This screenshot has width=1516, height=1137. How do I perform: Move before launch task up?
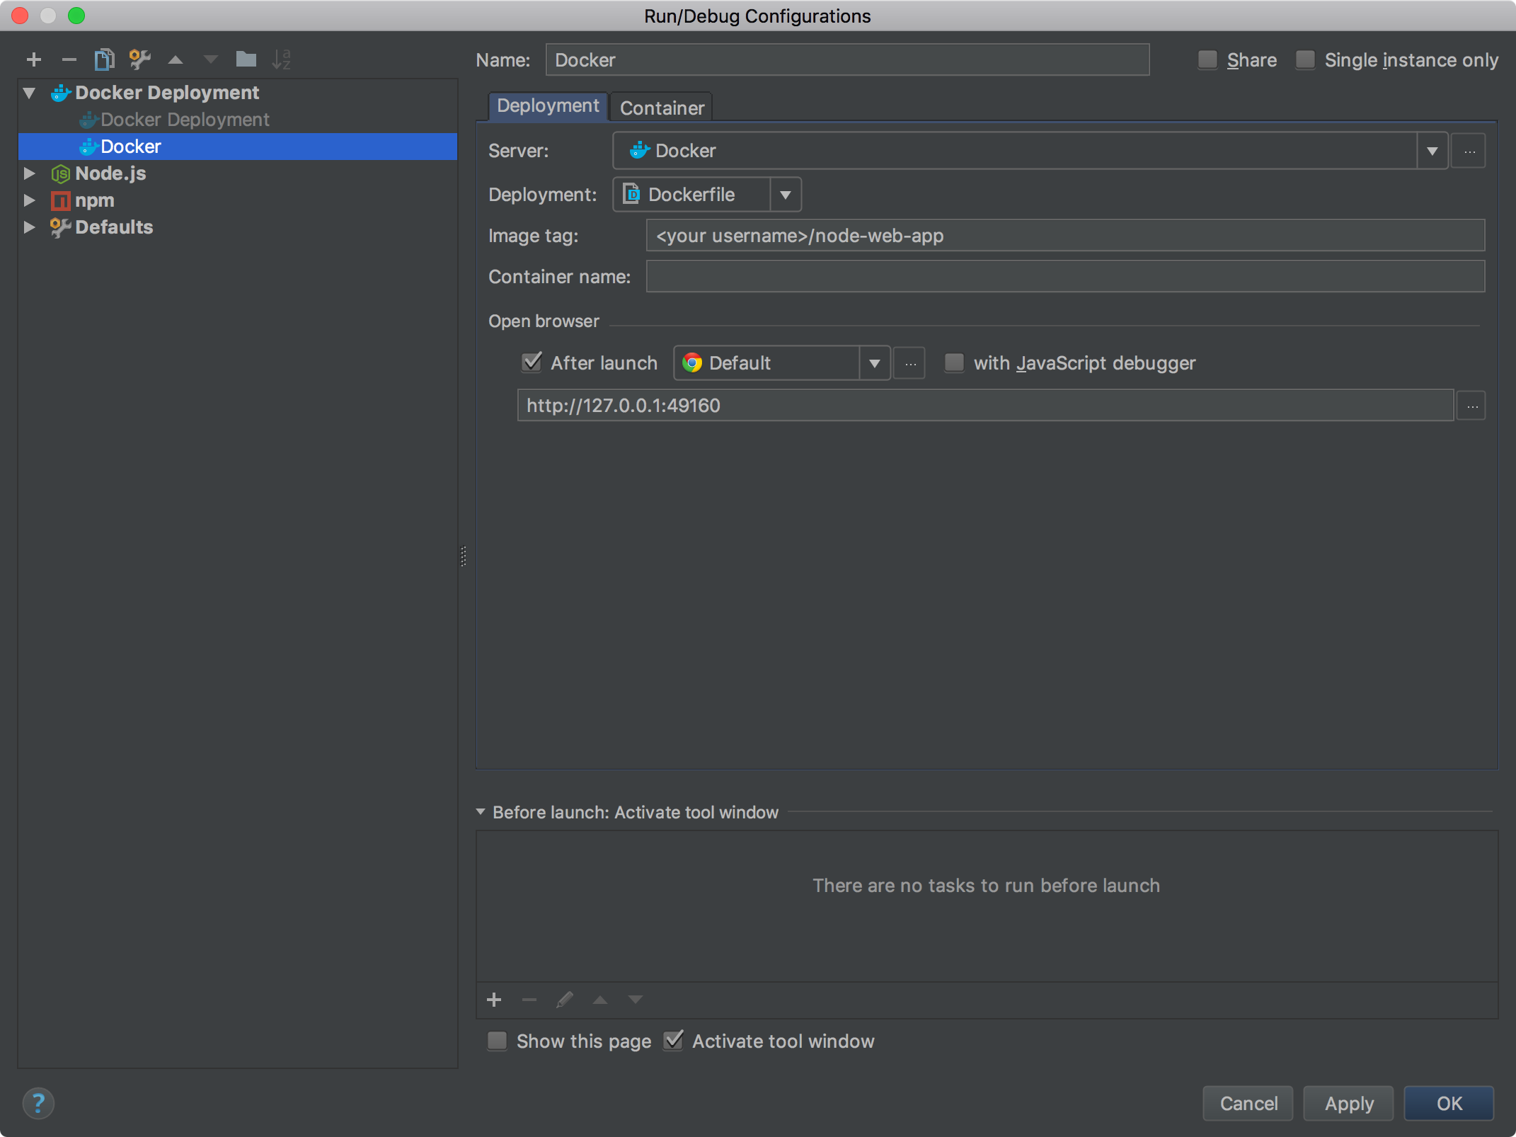(600, 1000)
